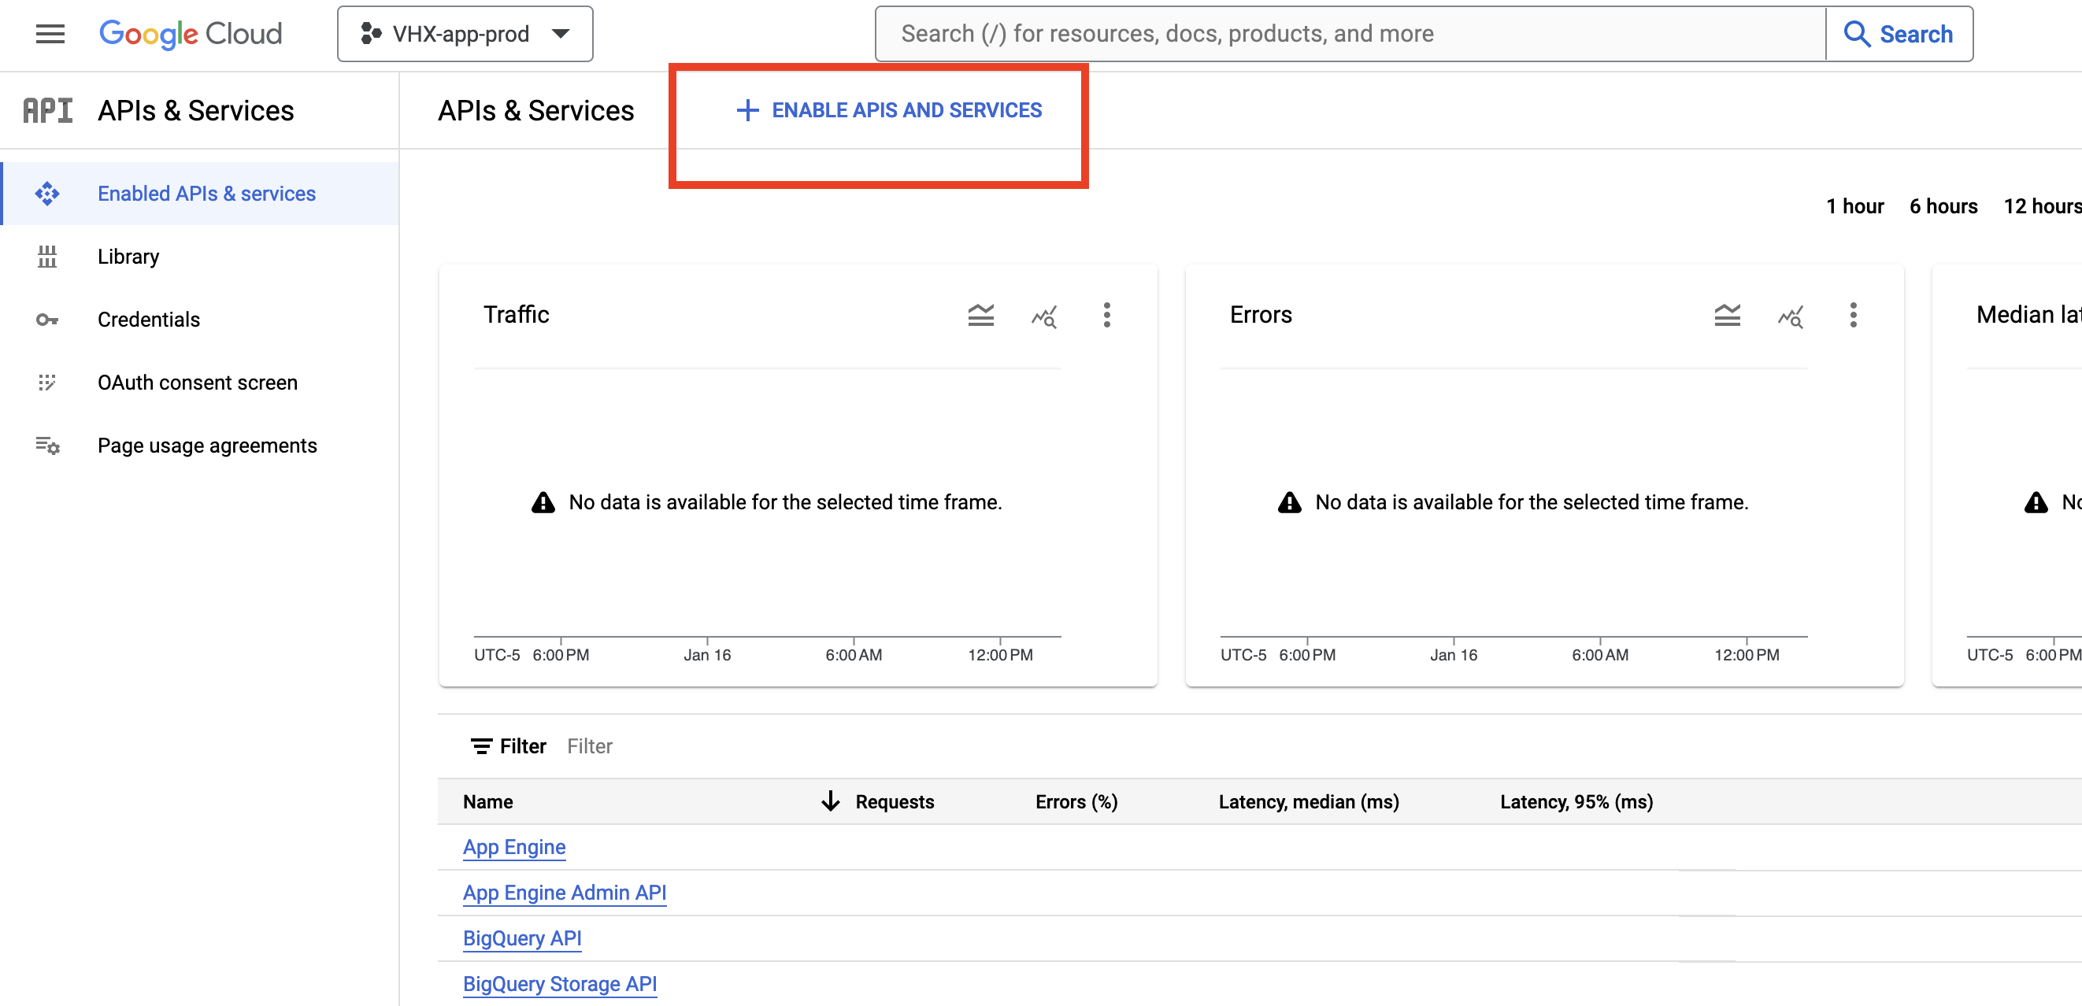Open the App Engine link
This screenshot has height=1006, width=2082.
[514, 848]
